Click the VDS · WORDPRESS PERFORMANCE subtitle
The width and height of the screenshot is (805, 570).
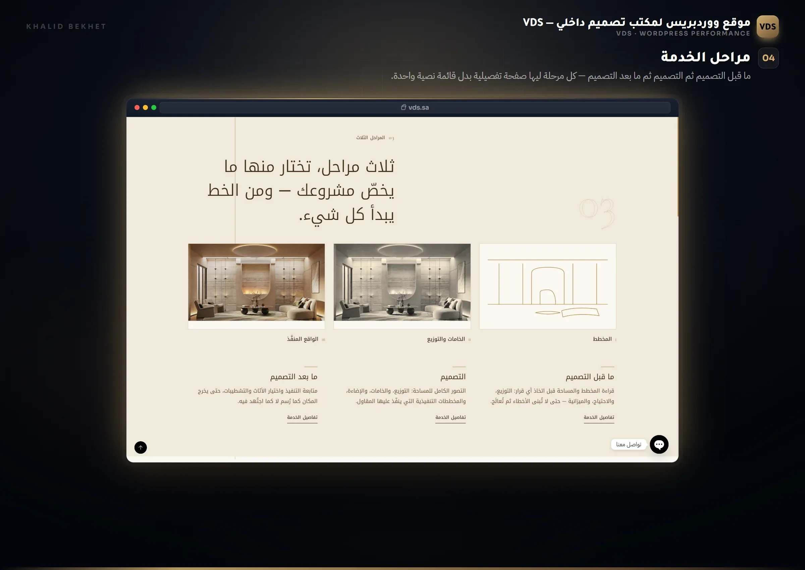coord(683,33)
